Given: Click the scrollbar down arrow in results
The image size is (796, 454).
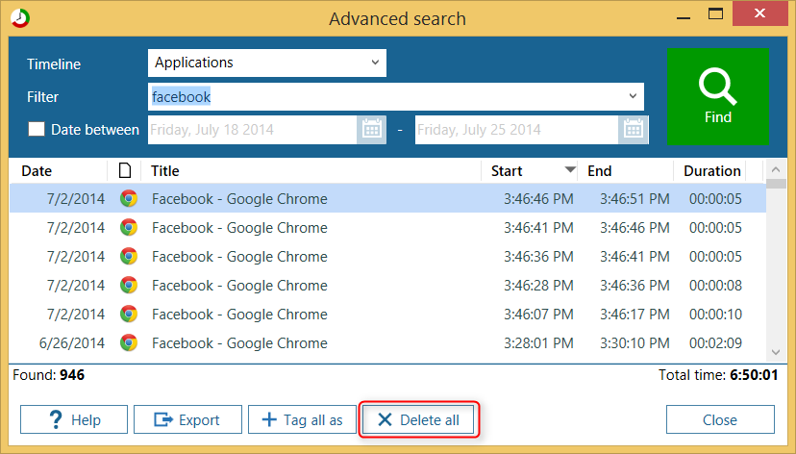Looking at the screenshot, I should [x=777, y=352].
